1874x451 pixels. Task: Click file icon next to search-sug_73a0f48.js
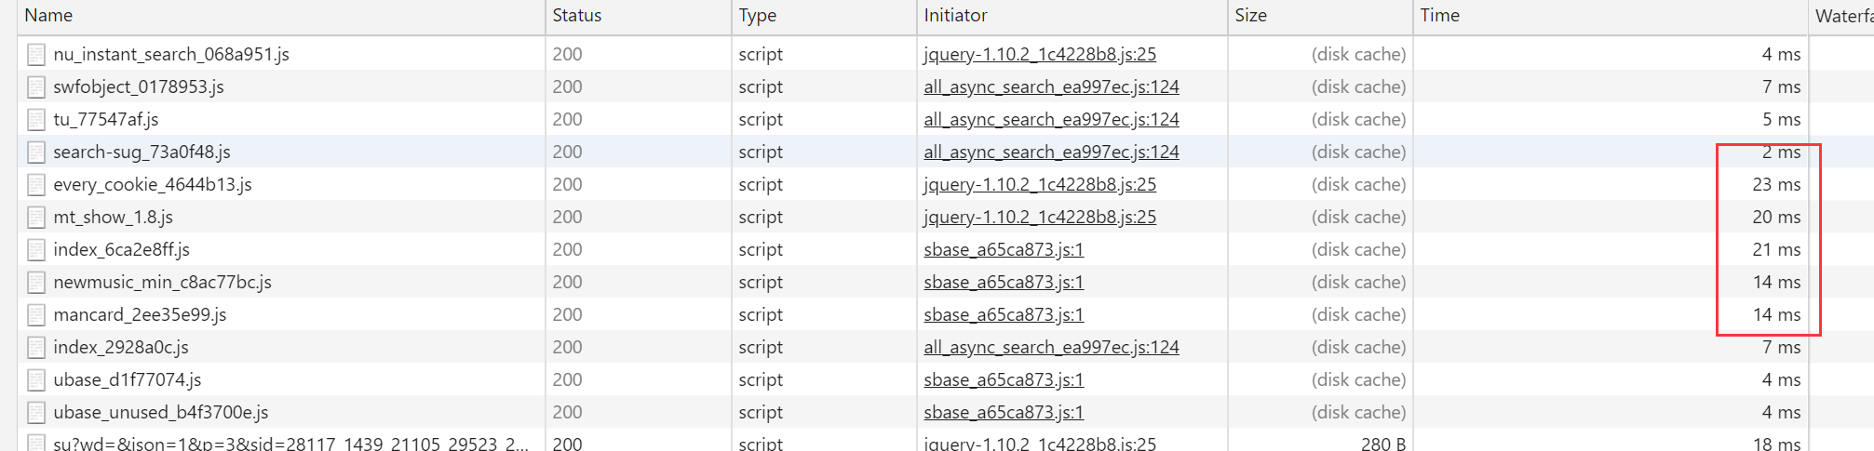[x=36, y=153]
